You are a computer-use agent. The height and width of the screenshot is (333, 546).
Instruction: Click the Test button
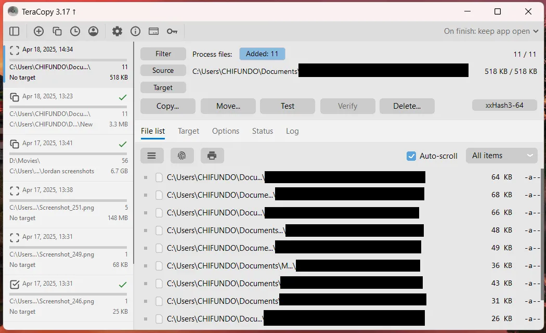[288, 106]
